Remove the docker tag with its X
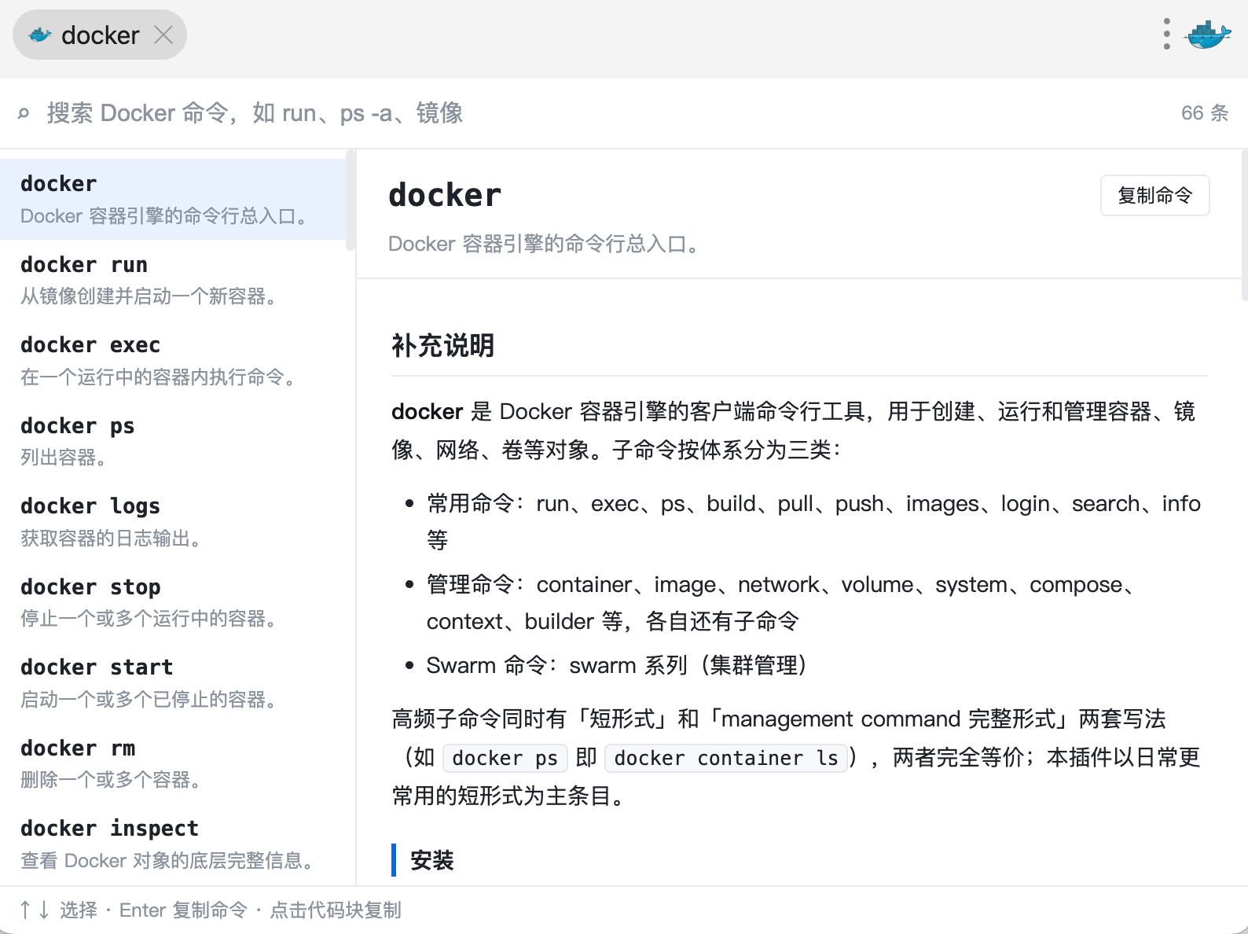 (x=163, y=35)
